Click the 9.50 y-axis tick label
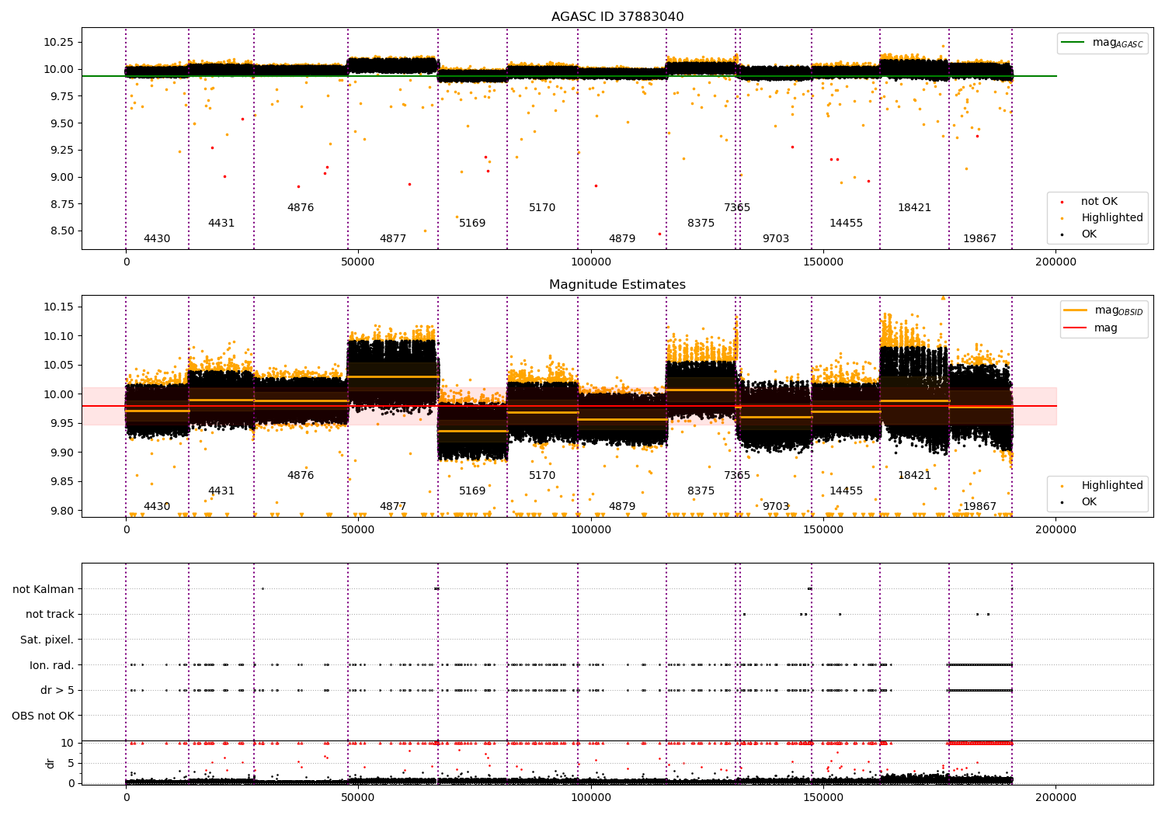1165x815 pixels. pyautogui.click(x=62, y=123)
